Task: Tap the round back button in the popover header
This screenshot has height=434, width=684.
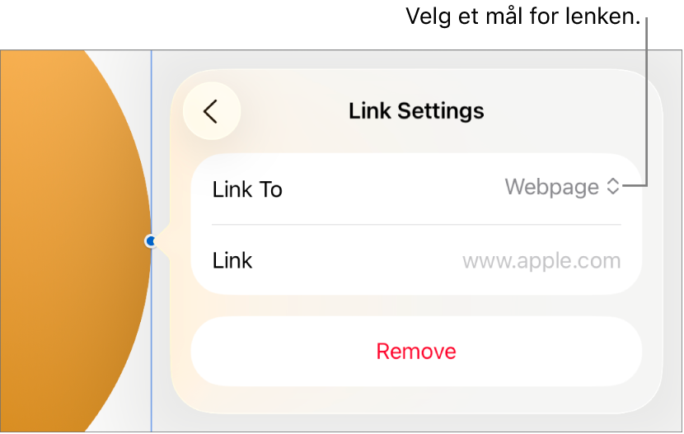Action: click(212, 111)
